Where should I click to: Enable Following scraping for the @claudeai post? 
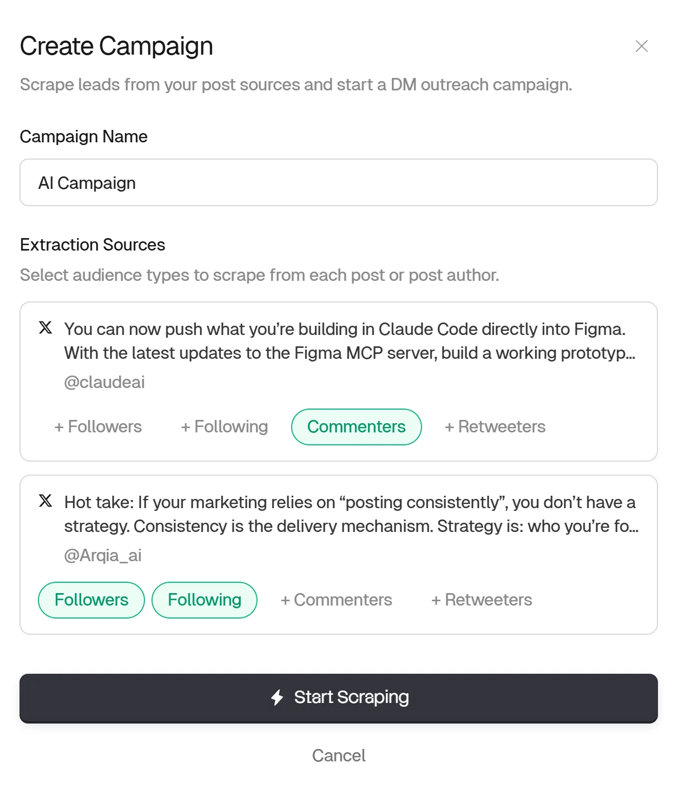[x=224, y=426]
